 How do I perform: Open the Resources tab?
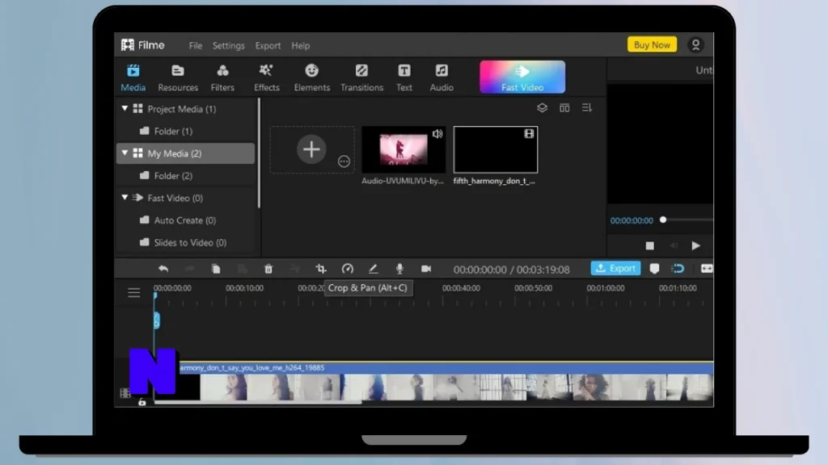tap(178, 77)
